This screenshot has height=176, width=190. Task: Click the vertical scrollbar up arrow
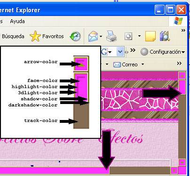182,75
